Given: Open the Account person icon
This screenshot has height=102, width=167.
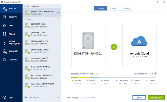Looking at the screenshot, I should [5, 51].
